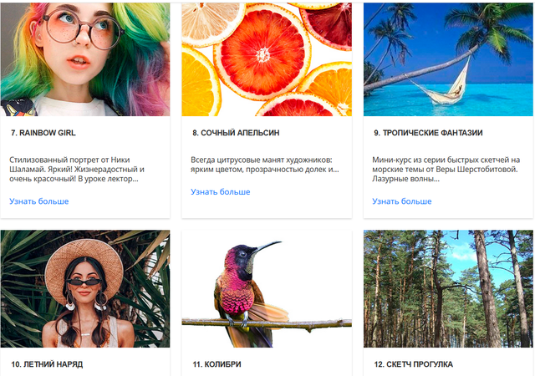Click the '8. СОЧНЫЙ АПЕЛЬСИН' heading
Screen dimensions: 535x376
pyautogui.click(x=236, y=133)
